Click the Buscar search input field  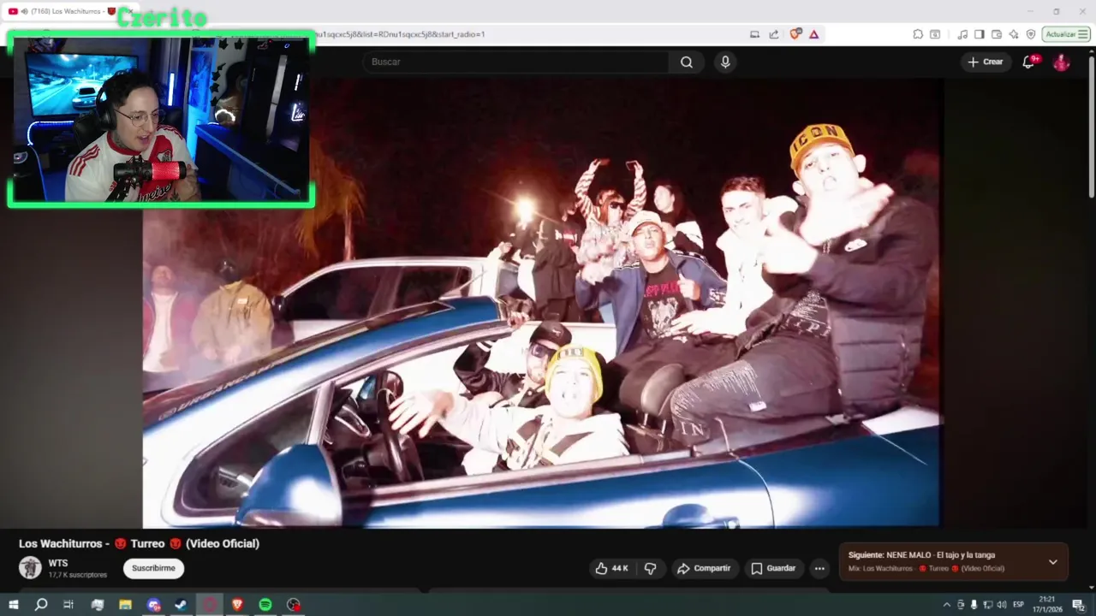coord(516,62)
